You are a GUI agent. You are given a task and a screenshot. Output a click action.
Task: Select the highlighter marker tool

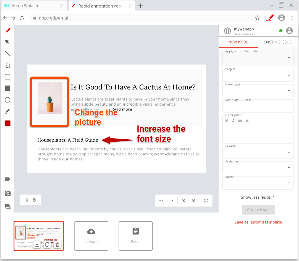point(7,111)
